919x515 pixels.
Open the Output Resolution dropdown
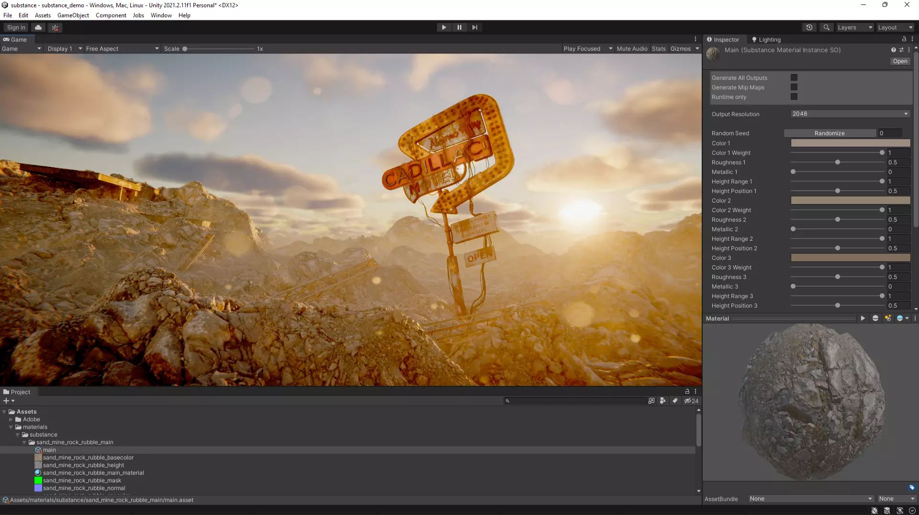coord(850,114)
